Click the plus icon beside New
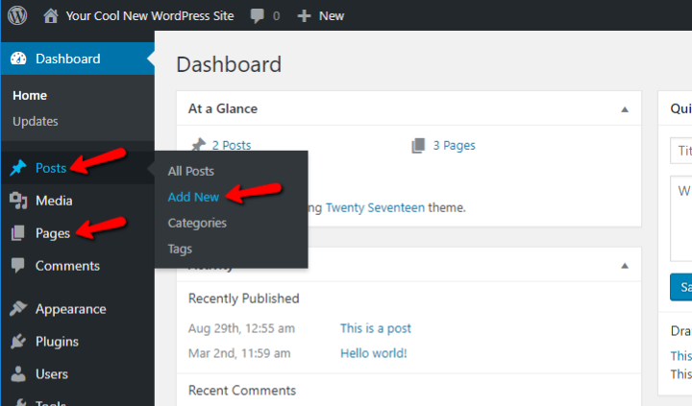 pos(304,16)
